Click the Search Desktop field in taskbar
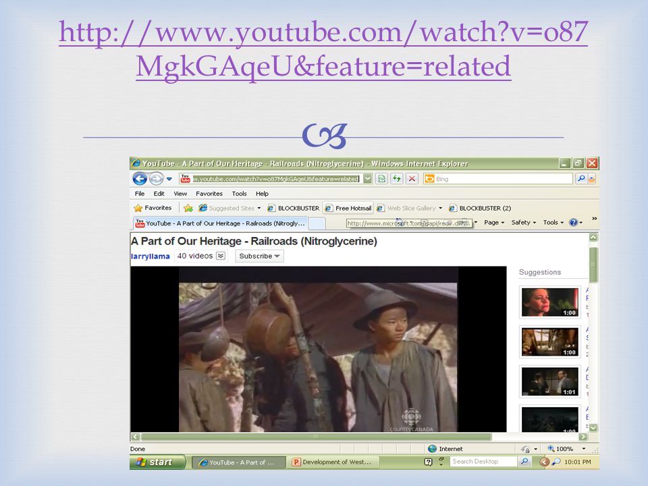 pos(483,462)
